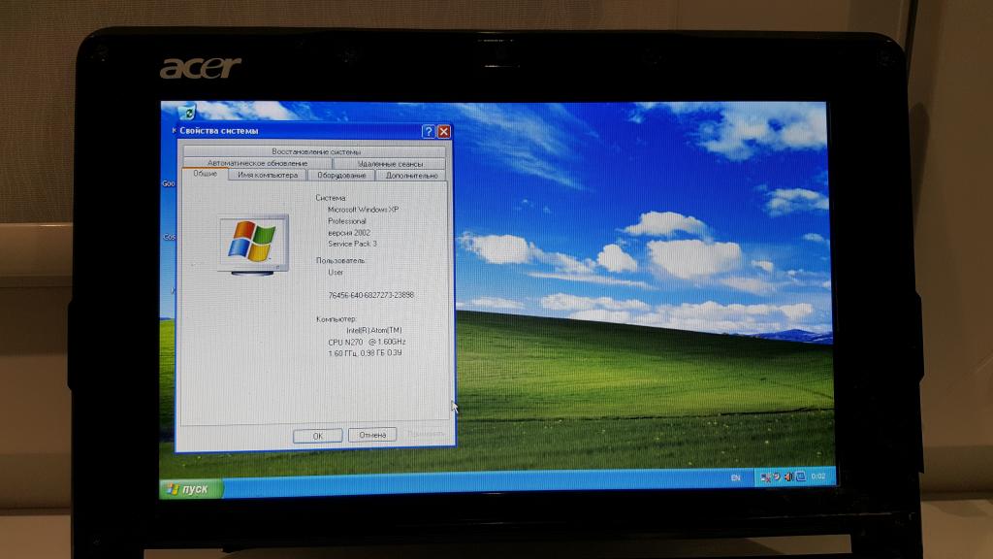
Task: Click the security shield tray icon
Action: click(x=777, y=477)
